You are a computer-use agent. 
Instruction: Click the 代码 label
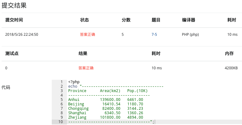click(x=6, y=87)
